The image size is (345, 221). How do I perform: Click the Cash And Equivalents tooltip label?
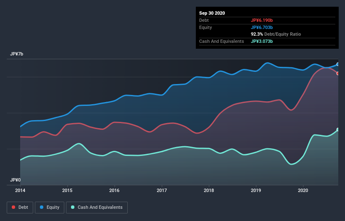(221, 41)
